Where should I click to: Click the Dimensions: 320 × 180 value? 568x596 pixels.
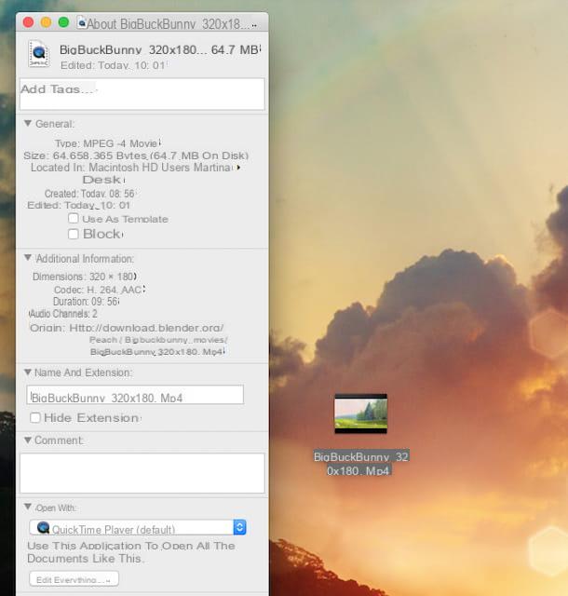[x=85, y=277]
